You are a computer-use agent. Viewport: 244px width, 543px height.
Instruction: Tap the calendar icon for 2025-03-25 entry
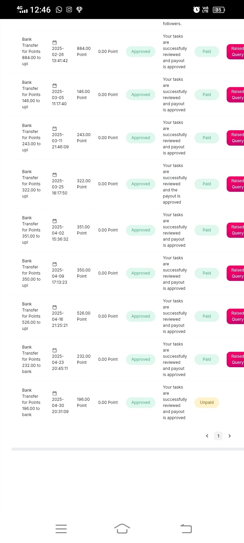coord(54,175)
